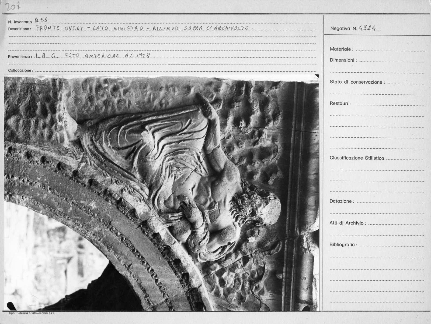This screenshot has width=431, height=324.
Task: Click the "Descrizione:" label
Action: click(x=20, y=29)
